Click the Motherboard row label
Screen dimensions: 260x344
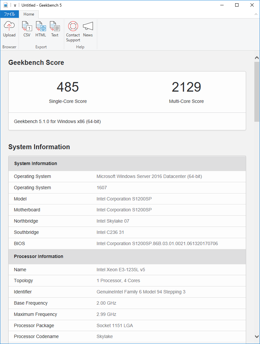point(27,210)
